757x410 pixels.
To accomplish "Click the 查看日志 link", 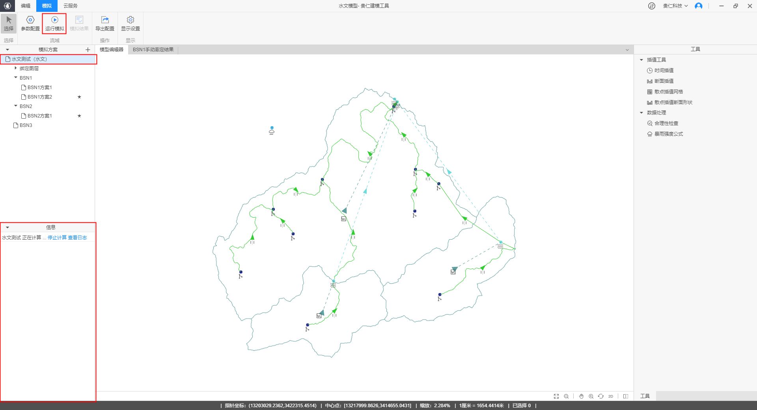I will click(77, 238).
